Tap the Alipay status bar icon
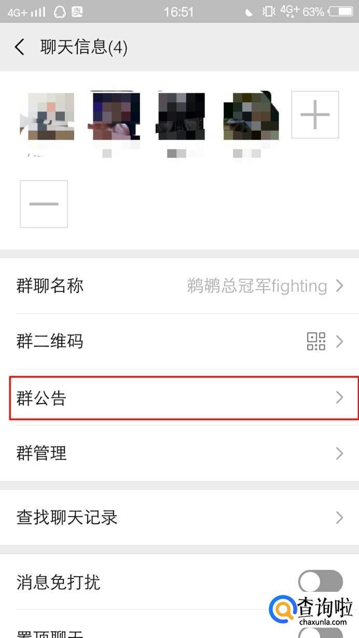359x638 pixels. (77, 11)
